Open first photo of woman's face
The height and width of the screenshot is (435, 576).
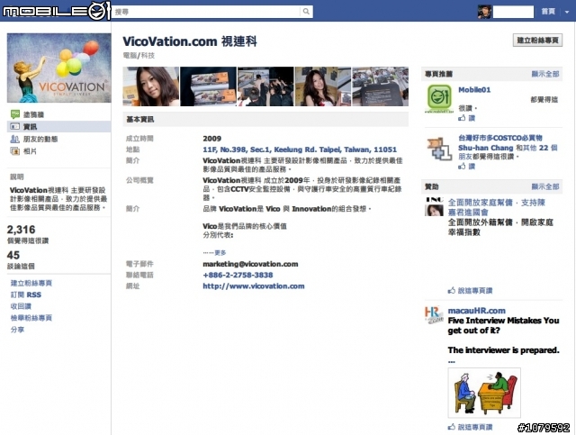(150, 86)
